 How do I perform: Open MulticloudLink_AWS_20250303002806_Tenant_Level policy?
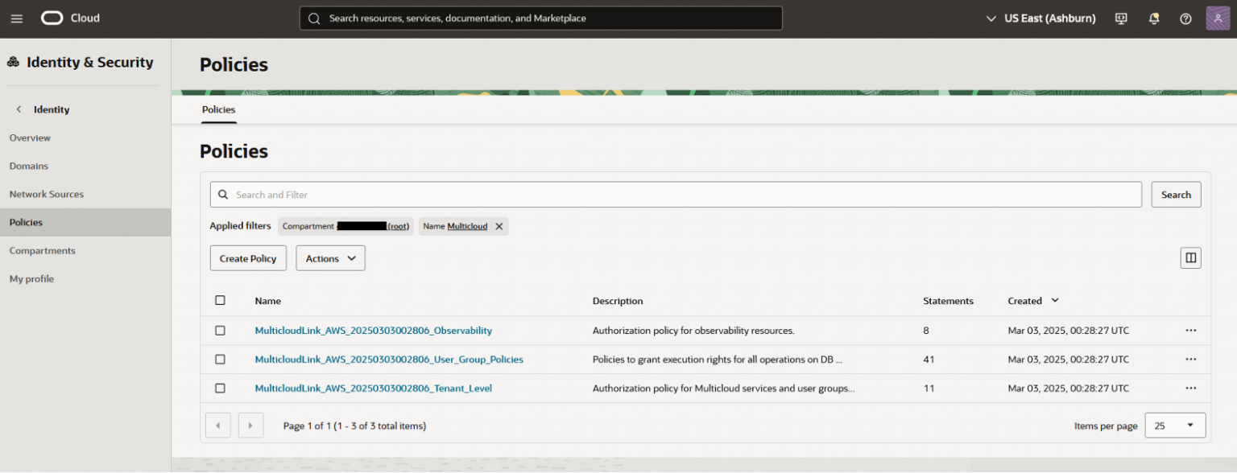[373, 389]
